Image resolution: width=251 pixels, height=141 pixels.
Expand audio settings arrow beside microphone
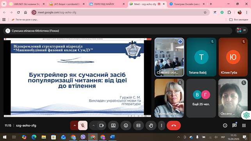75,125
